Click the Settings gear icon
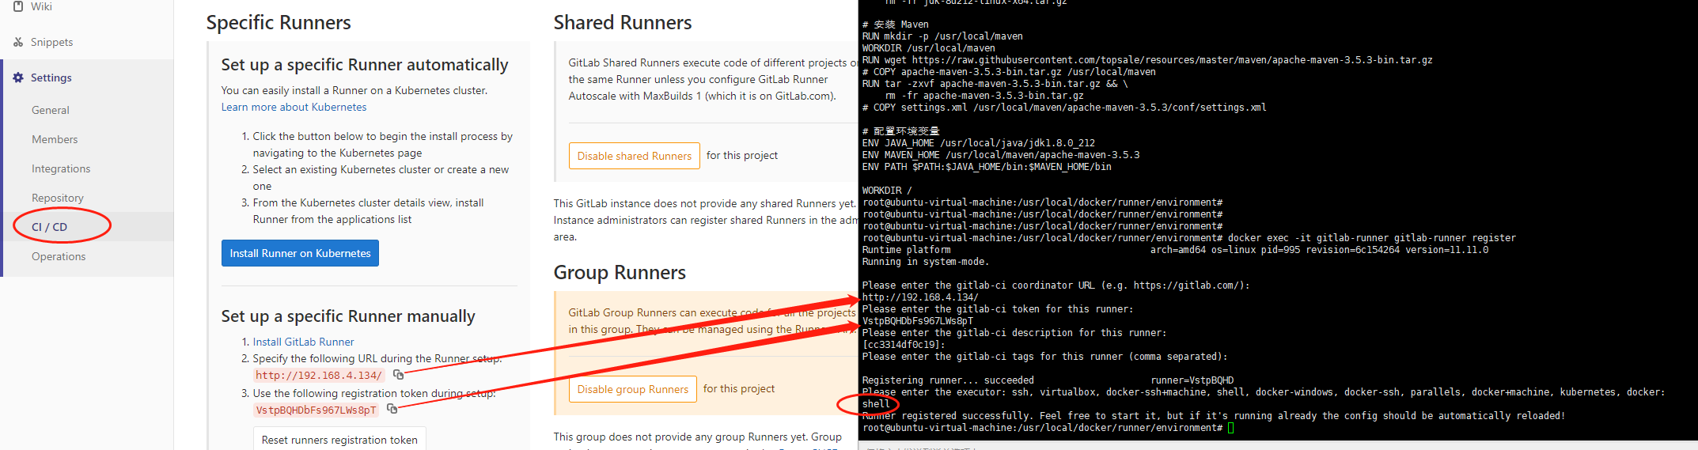Image resolution: width=1698 pixels, height=450 pixels. tap(18, 78)
